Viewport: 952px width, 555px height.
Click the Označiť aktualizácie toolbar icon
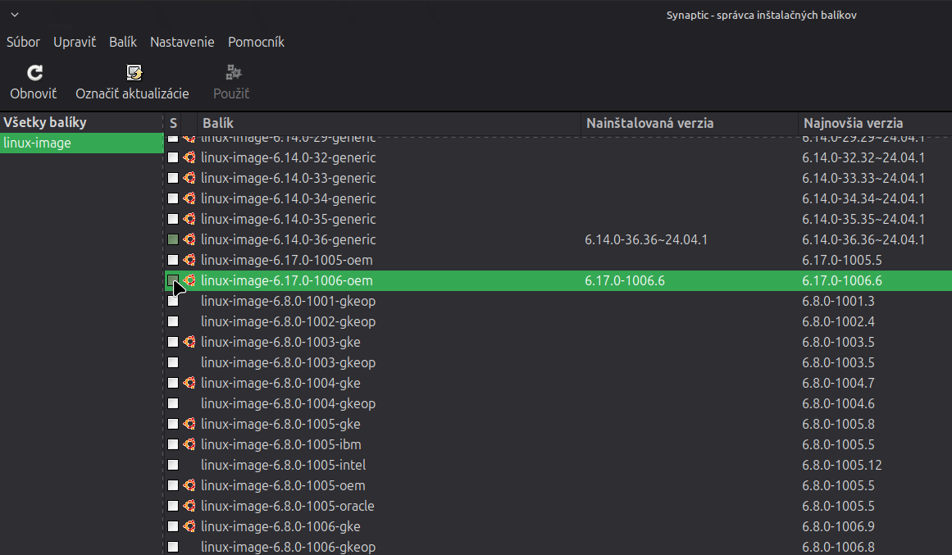click(133, 73)
